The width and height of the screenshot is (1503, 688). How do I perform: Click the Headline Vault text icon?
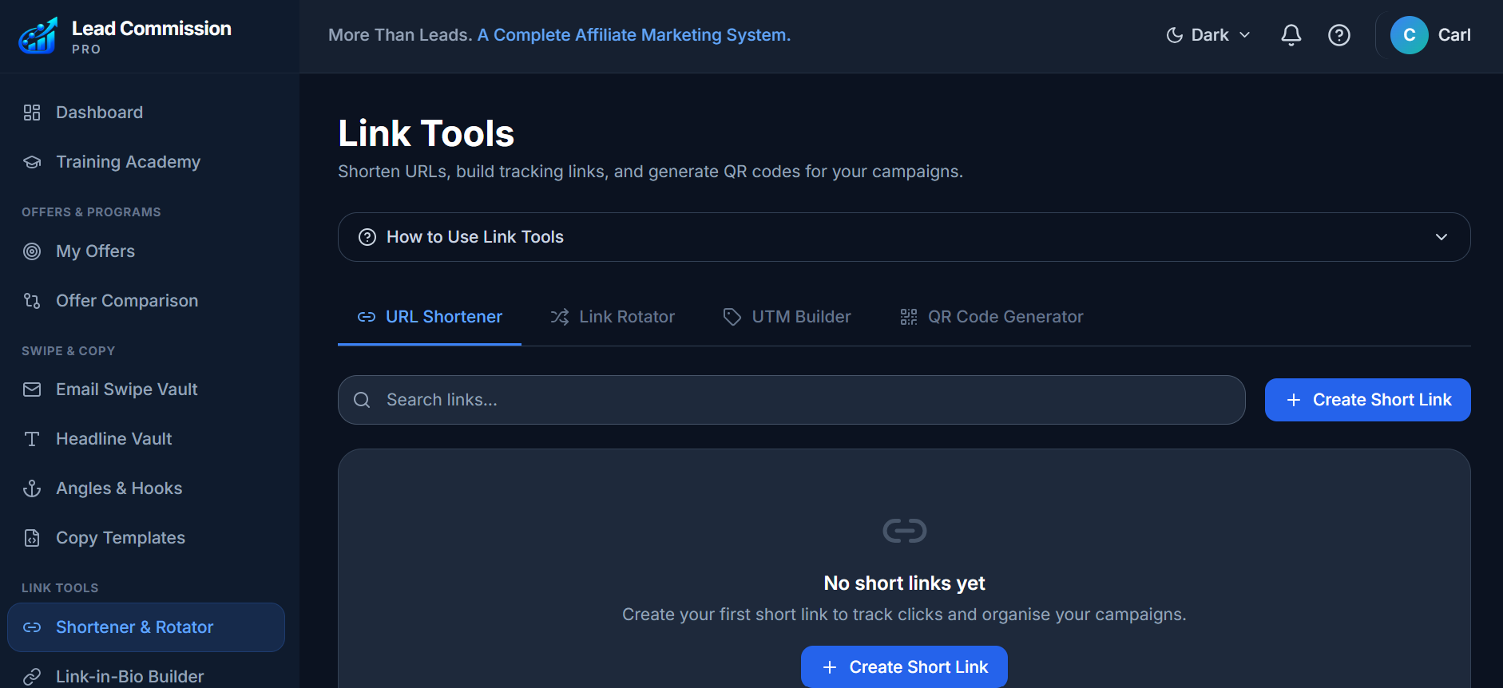[x=32, y=439]
